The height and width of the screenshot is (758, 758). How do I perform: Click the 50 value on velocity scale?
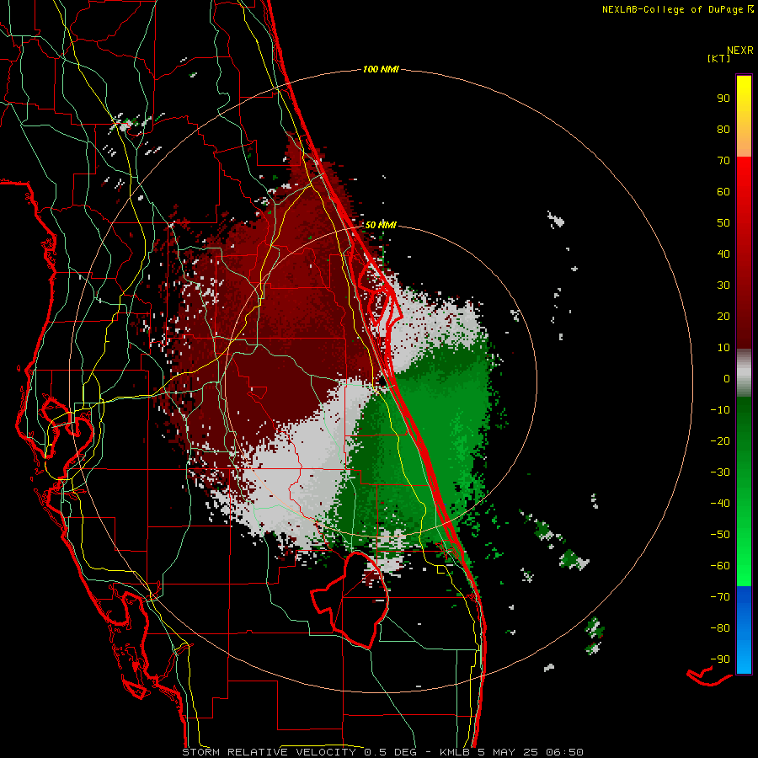(723, 223)
